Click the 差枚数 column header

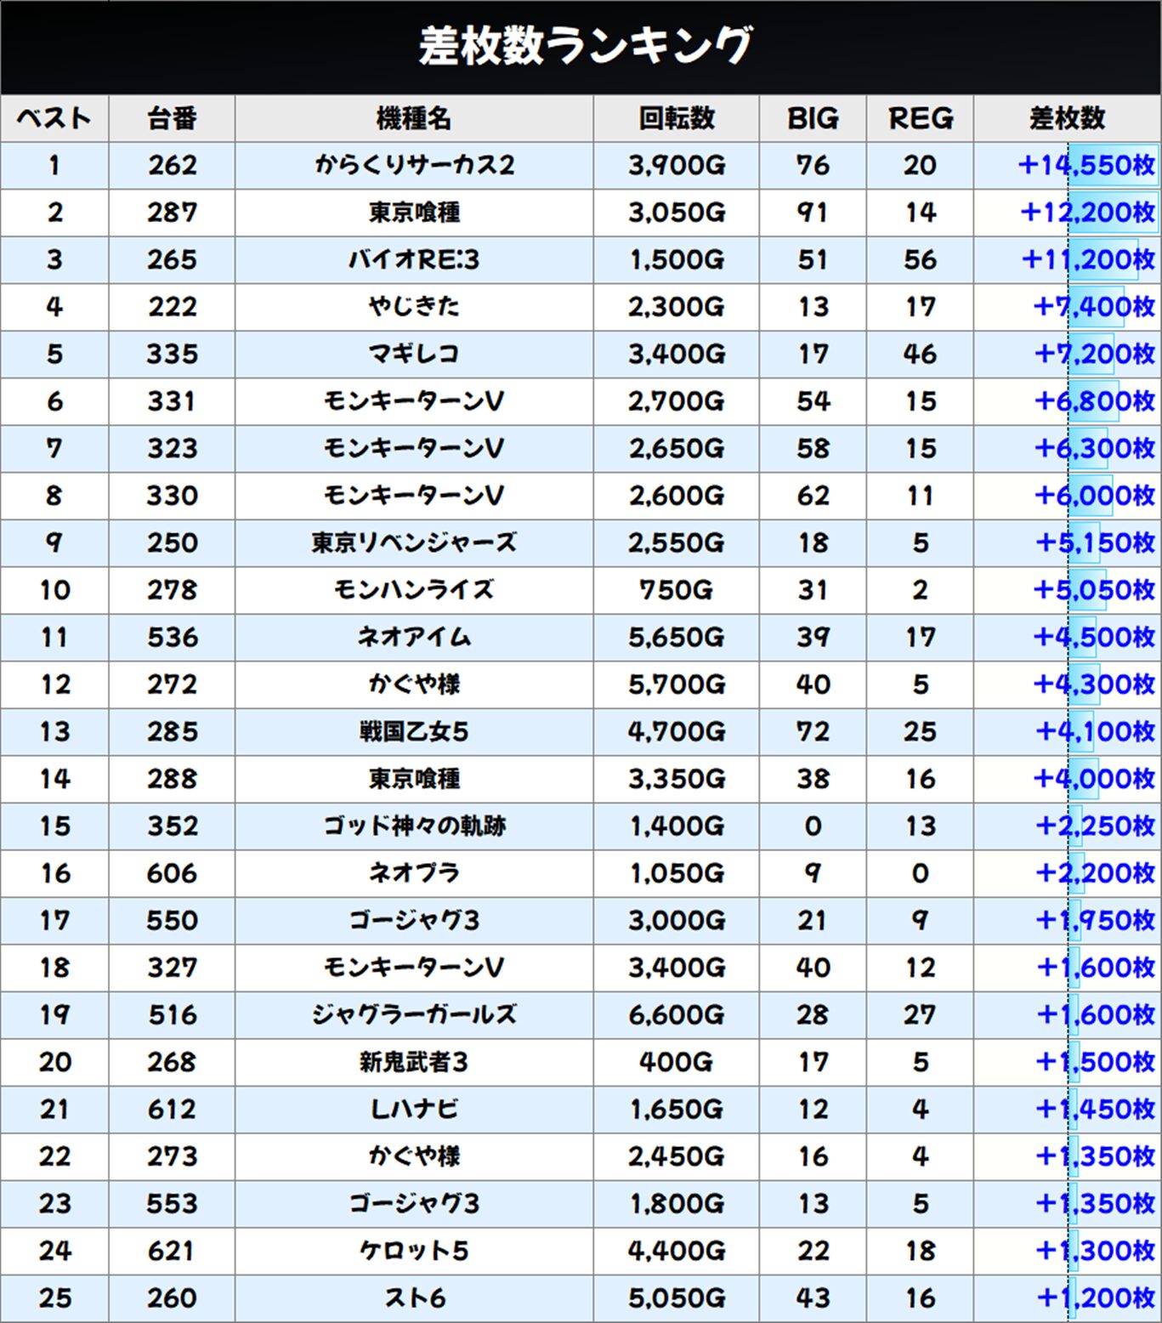tap(1068, 118)
